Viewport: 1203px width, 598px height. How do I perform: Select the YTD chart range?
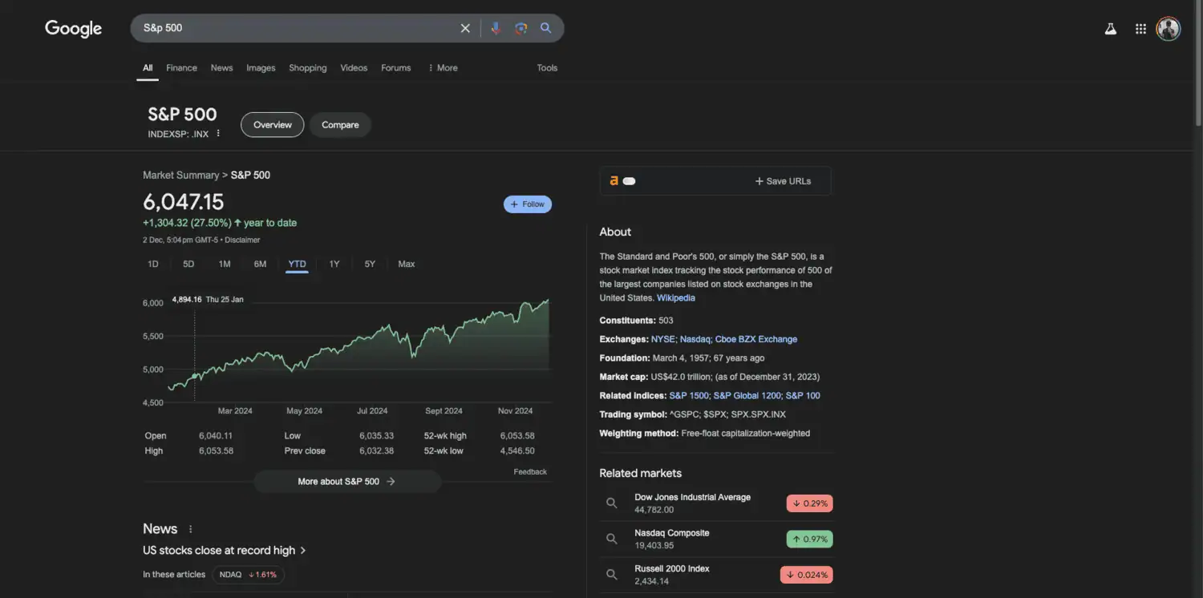(x=297, y=264)
